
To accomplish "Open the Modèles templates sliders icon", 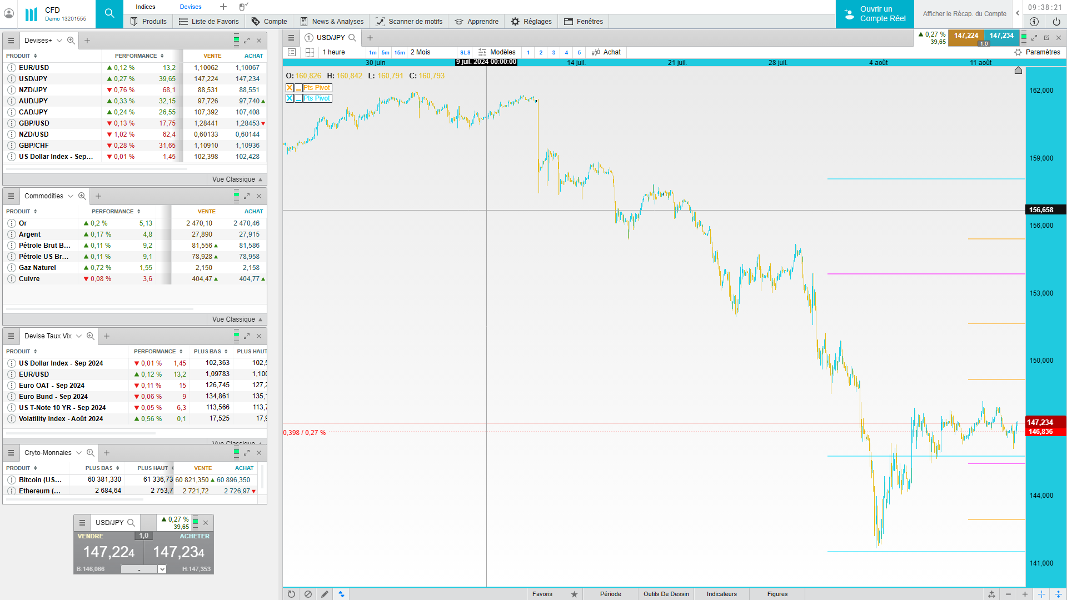I will tap(482, 52).
